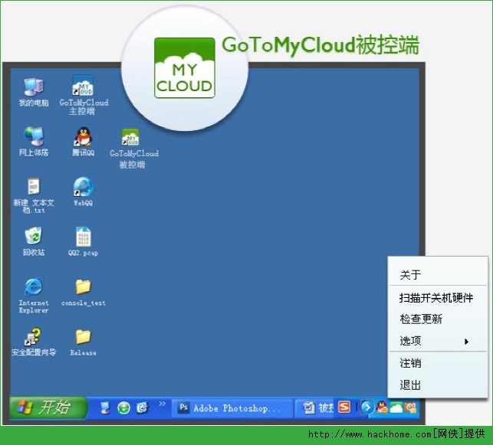This screenshot has width=493, height=445.
Task: Choose 检查更新 from the tray menu
Action: (x=421, y=319)
